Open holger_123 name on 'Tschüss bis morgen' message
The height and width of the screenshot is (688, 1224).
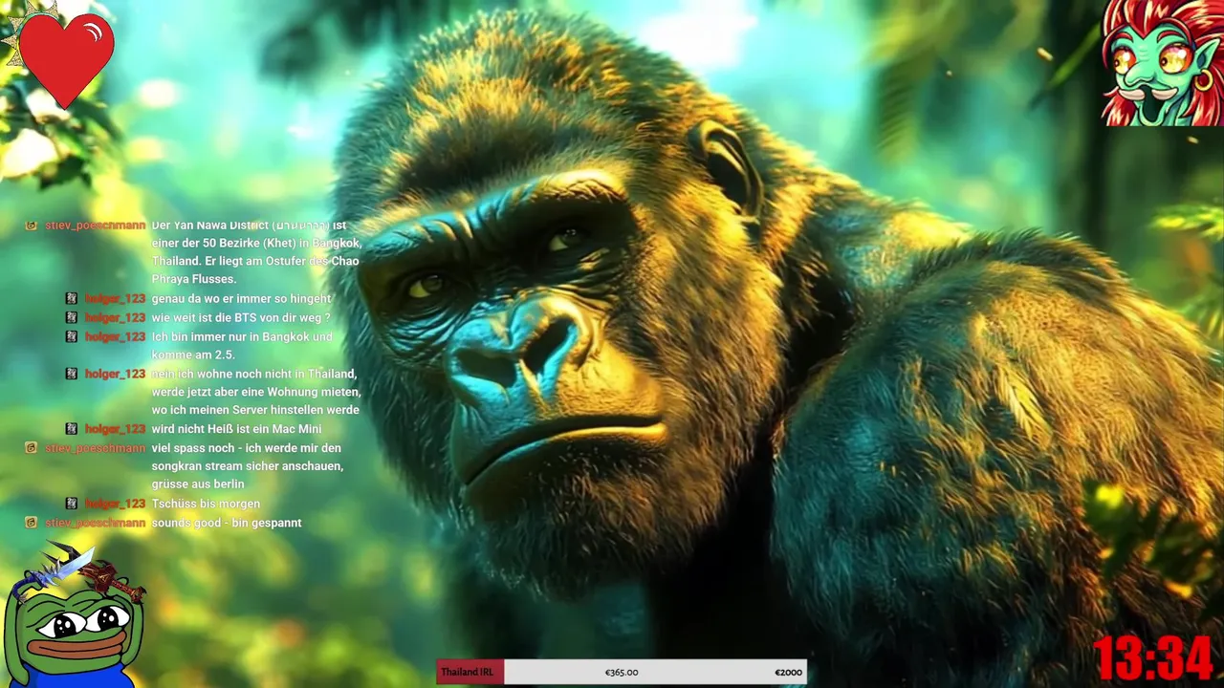coord(115,504)
